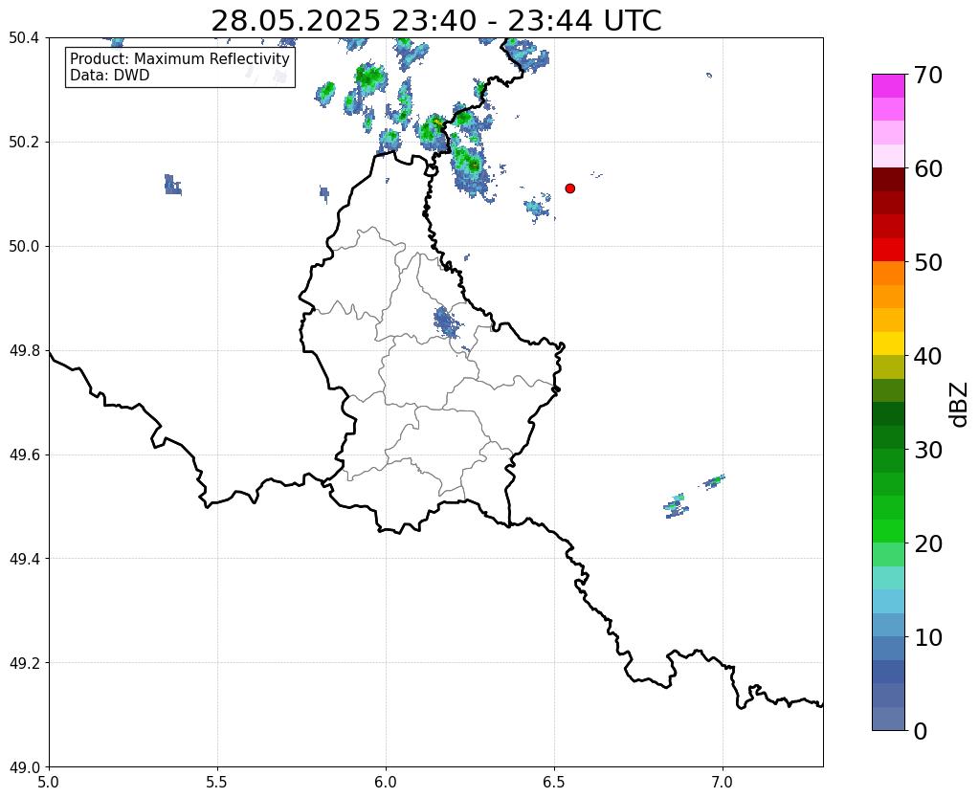Viewport: 979px width, 798px height.
Task: Click the y-axis label 49.0
Action: [24, 767]
